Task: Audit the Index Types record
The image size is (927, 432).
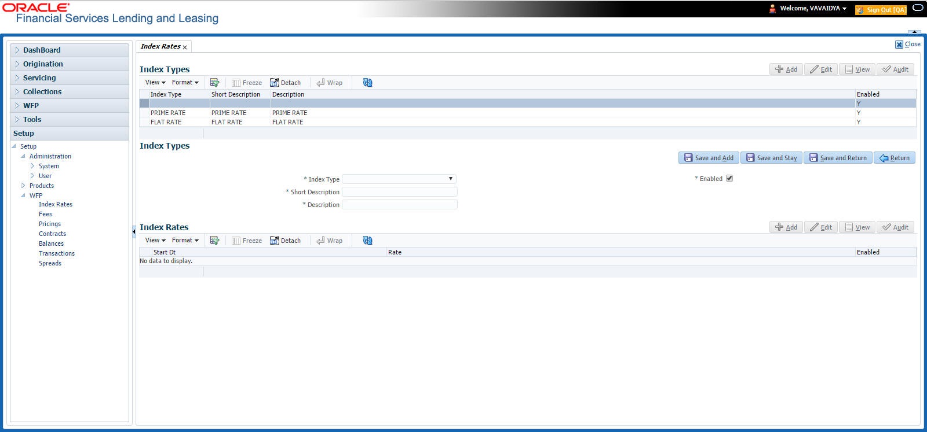Action: point(896,69)
